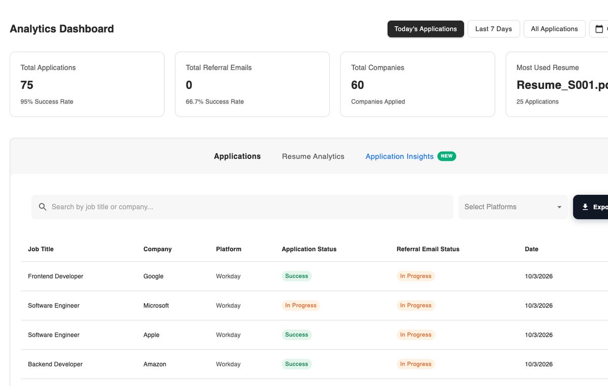
Task: Click the 10/3/2026 date in Apple row
Action: 539,335
